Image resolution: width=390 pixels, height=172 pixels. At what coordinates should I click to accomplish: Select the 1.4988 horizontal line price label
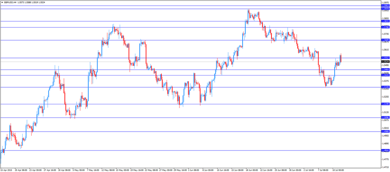(385, 132)
